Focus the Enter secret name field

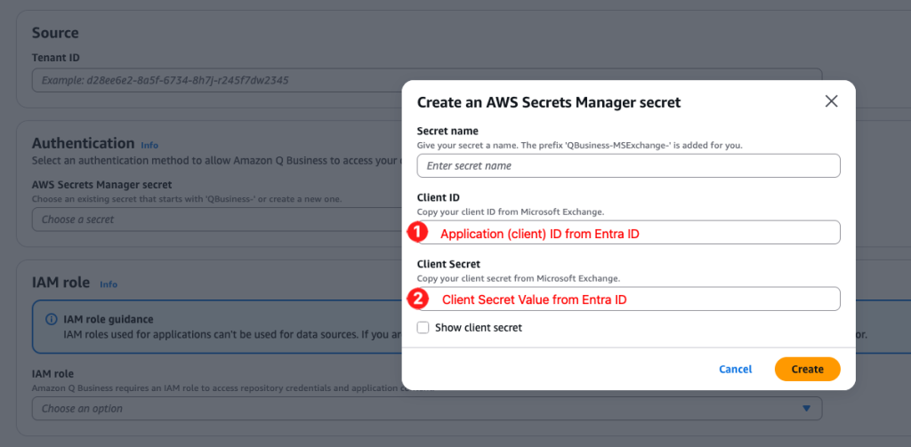pos(628,166)
